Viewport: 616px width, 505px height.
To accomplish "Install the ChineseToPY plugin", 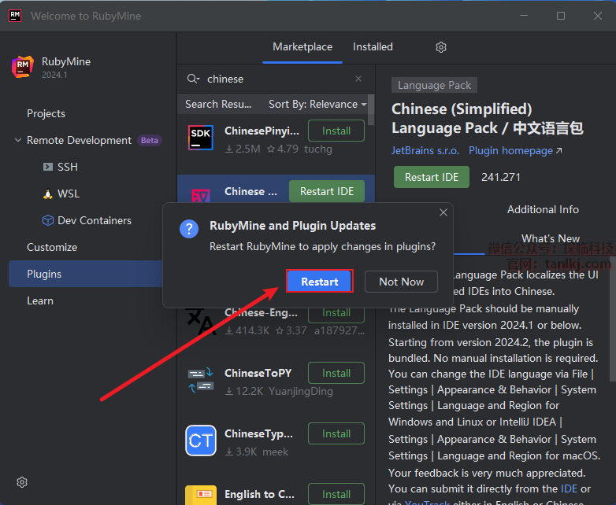I will click(x=336, y=373).
